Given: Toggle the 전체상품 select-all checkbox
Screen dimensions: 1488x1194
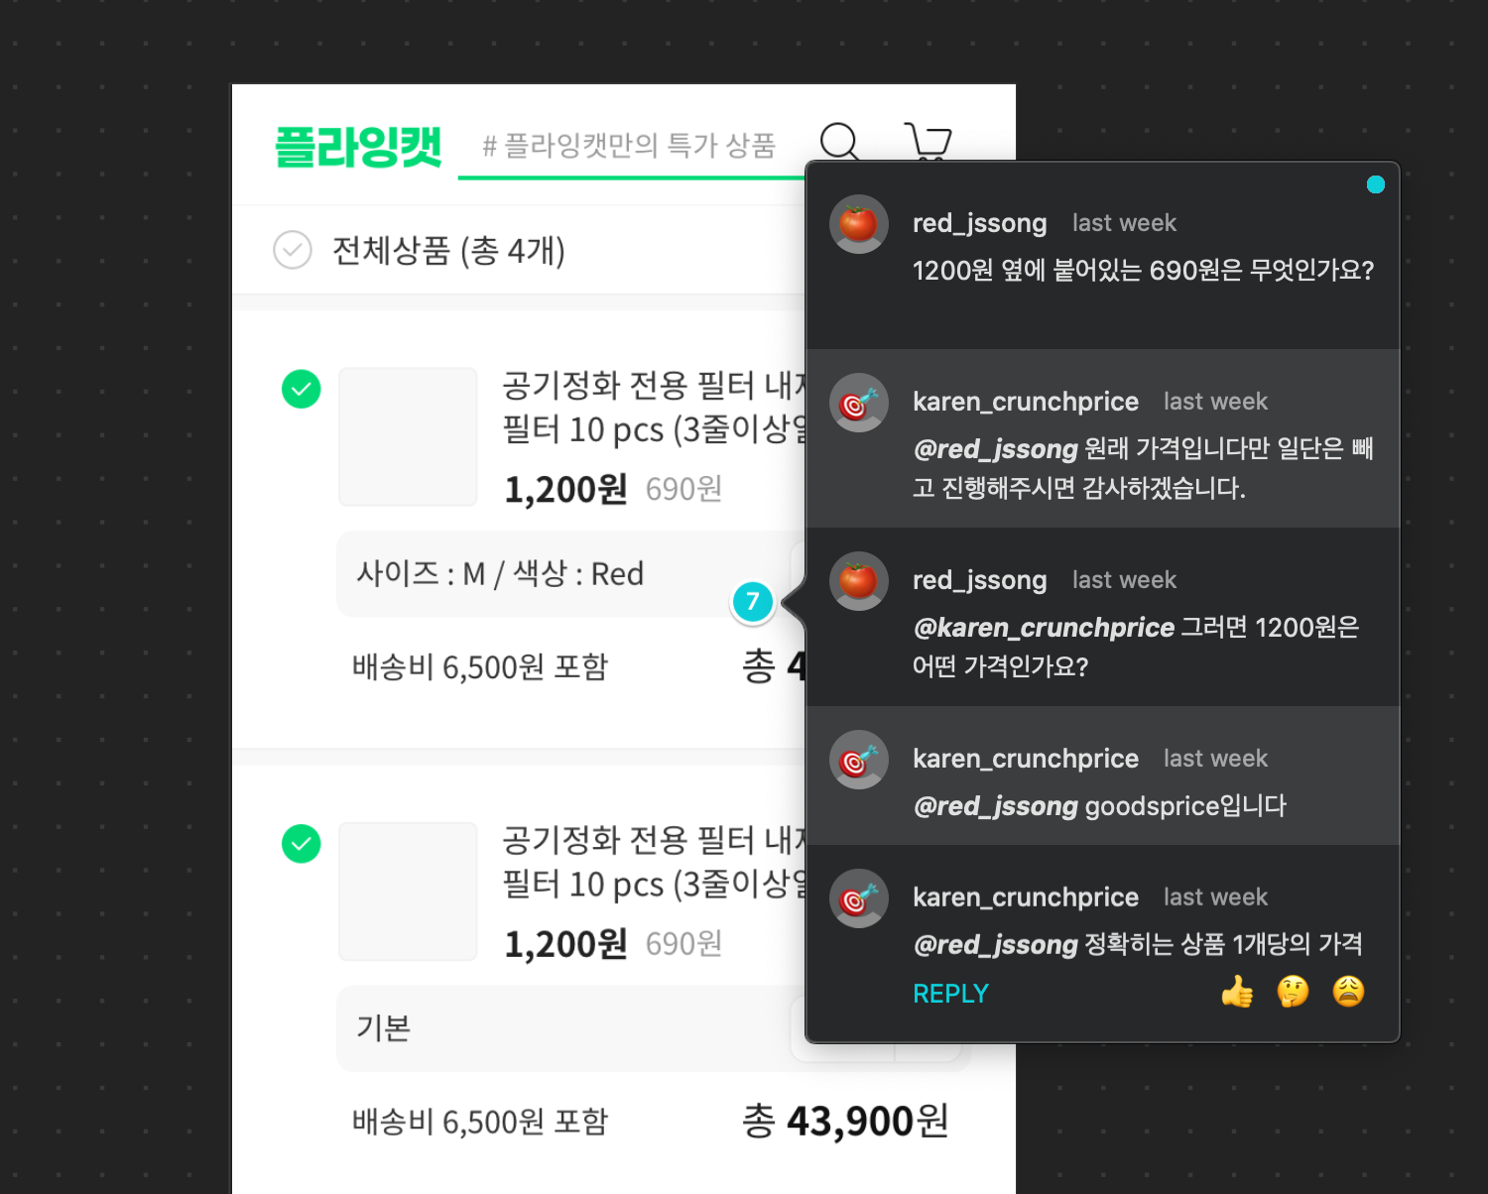Looking at the screenshot, I should 293,250.
